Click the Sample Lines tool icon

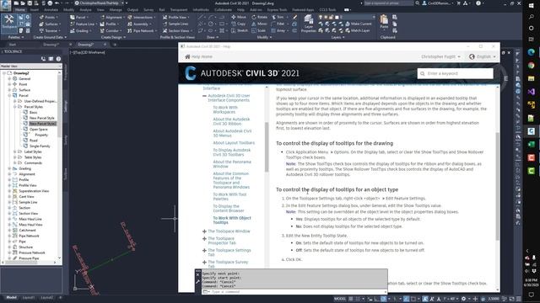165,24
